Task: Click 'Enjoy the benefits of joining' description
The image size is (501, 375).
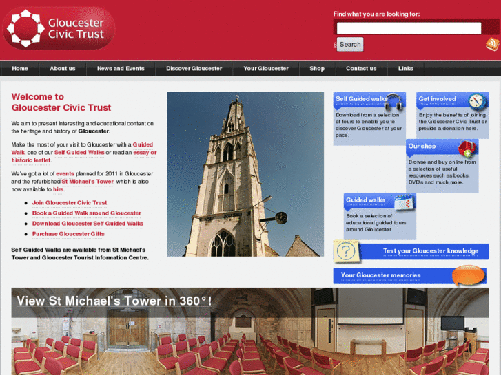Action: [x=453, y=122]
